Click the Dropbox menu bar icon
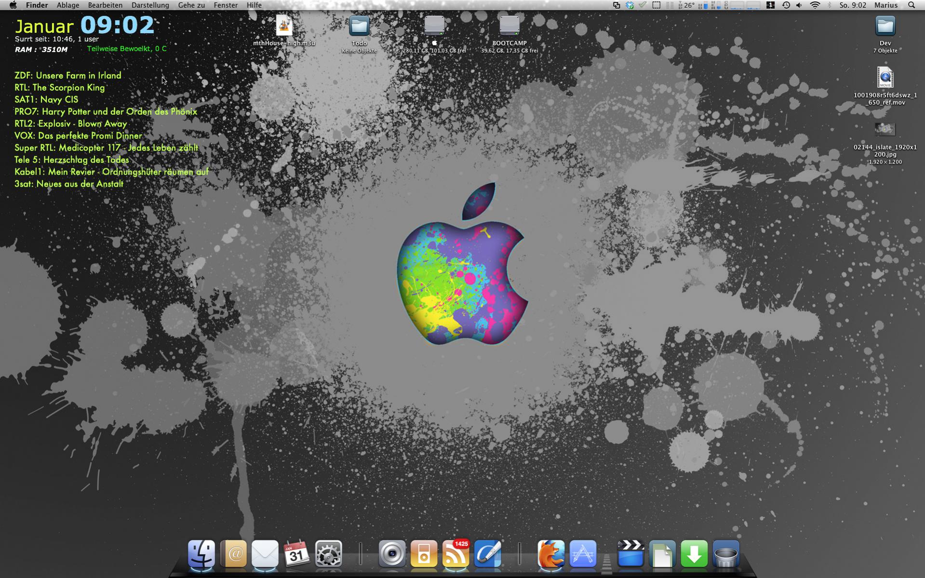The image size is (925, 578). pos(629,5)
